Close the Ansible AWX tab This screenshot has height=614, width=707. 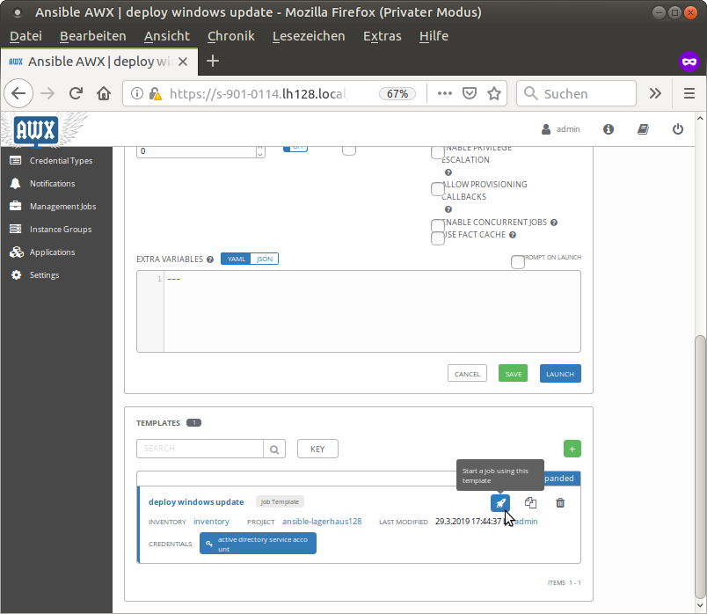pos(183,62)
